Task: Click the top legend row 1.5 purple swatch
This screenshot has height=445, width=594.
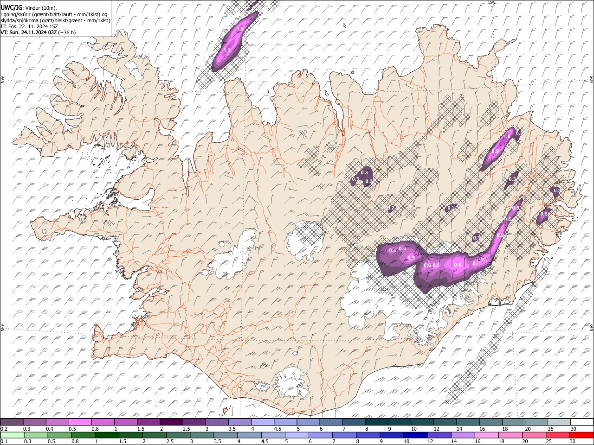Action: pyautogui.click(x=148, y=422)
